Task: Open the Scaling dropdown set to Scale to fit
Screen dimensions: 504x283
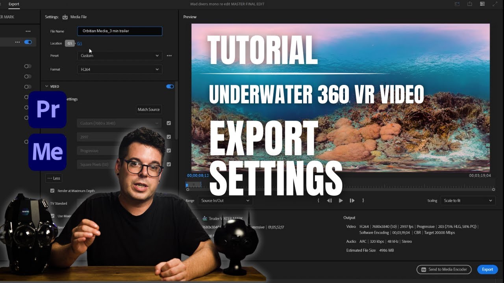Action: [x=468, y=200]
